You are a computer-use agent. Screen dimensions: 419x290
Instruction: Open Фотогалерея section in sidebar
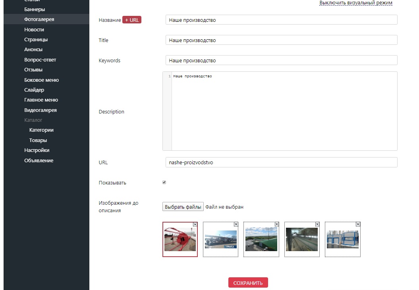coord(39,19)
